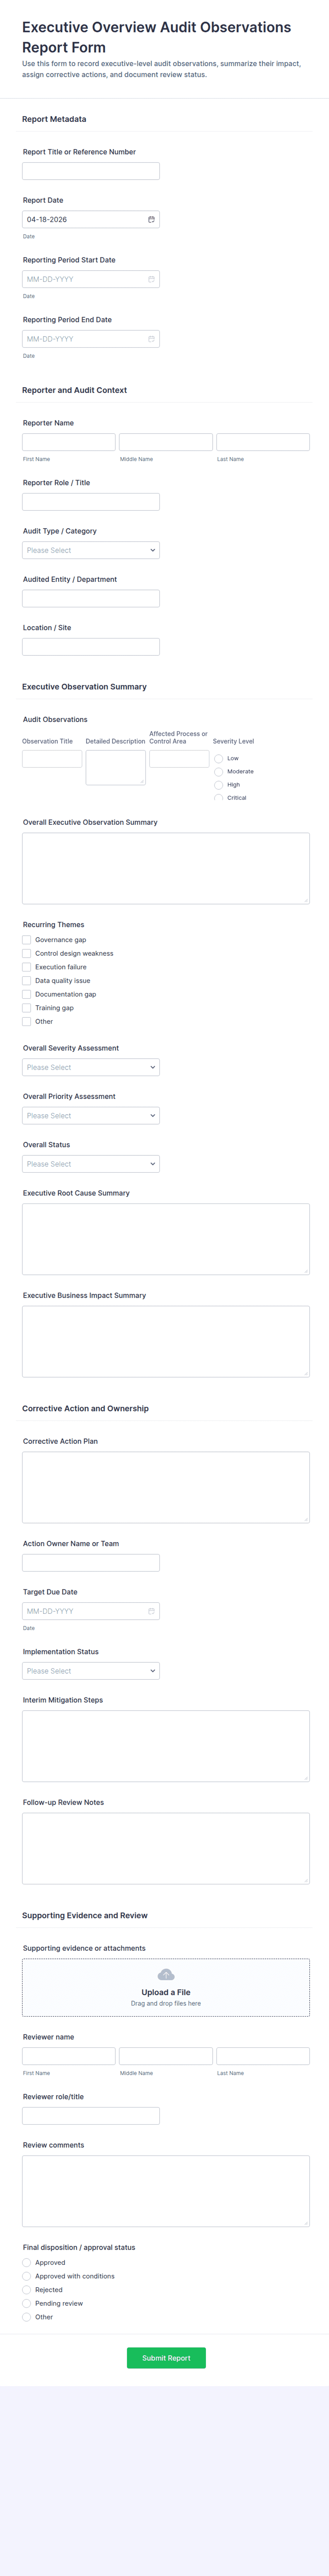Tick the Data quality issue checkbox
This screenshot has width=329, height=2576.
point(27,981)
